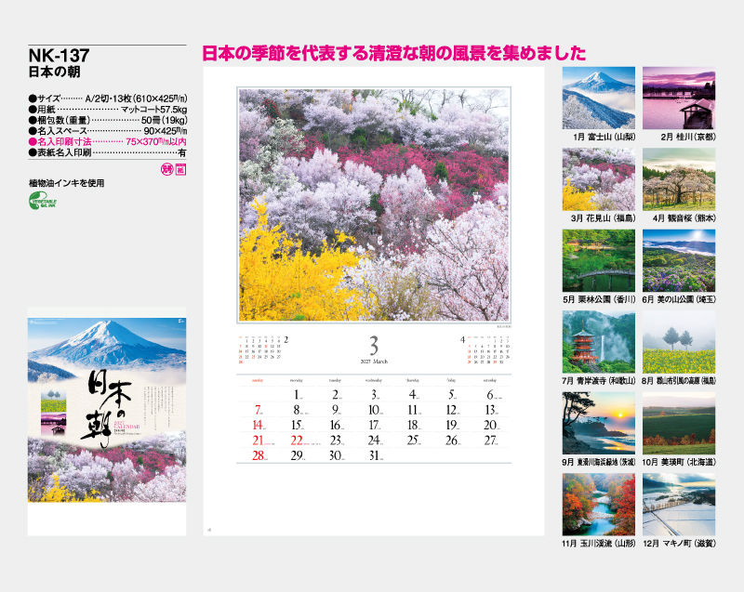Click the caption 10月 美瑛町 (北海道)
This screenshot has height=592, width=744.
click(x=679, y=462)
